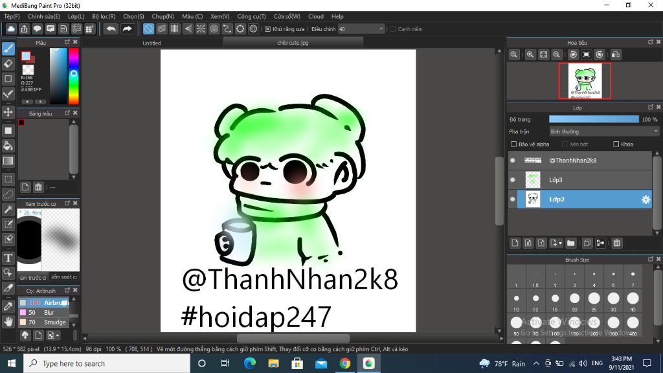Open the Tệp(F) menu

[12, 16]
